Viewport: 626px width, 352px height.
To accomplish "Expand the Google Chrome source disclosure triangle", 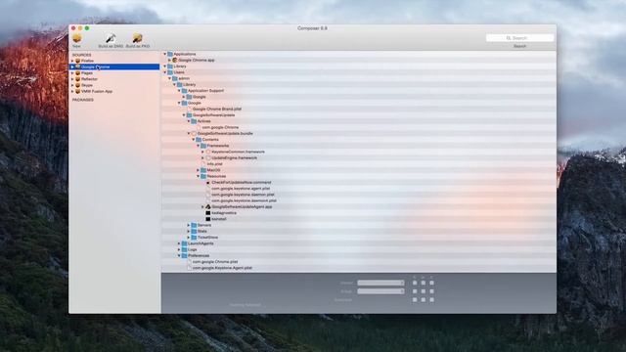I will [x=72, y=67].
